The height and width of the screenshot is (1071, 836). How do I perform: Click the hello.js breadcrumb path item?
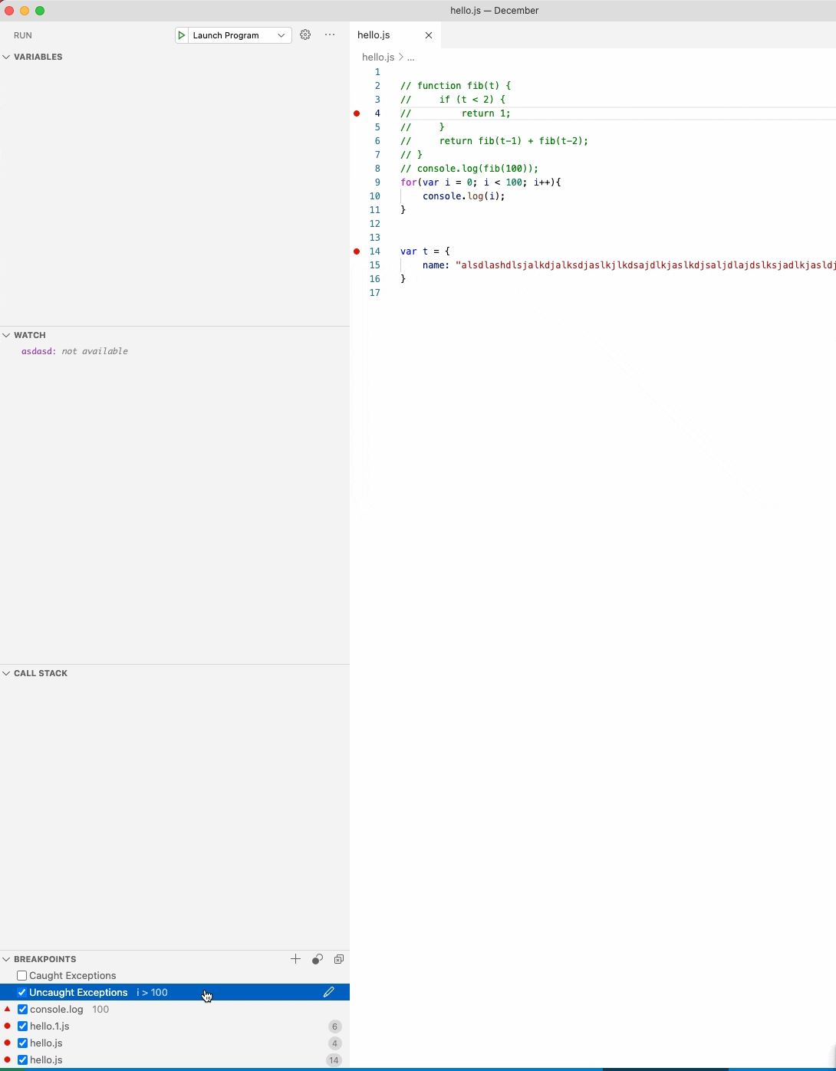pos(377,57)
